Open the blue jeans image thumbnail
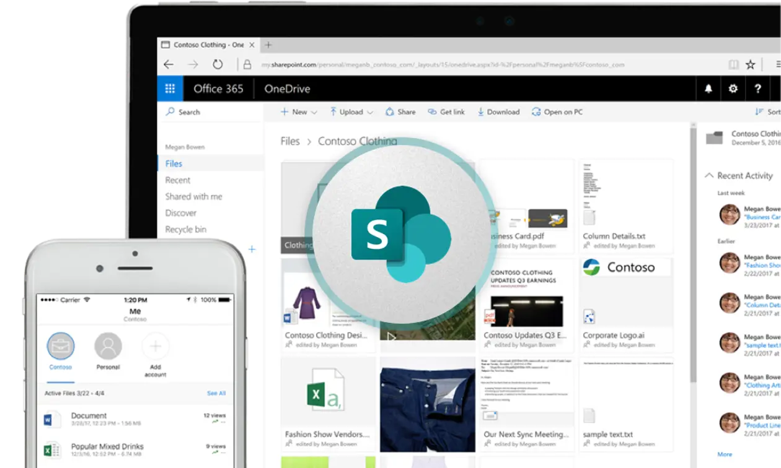The height and width of the screenshot is (468, 781). pyautogui.click(x=427, y=404)
